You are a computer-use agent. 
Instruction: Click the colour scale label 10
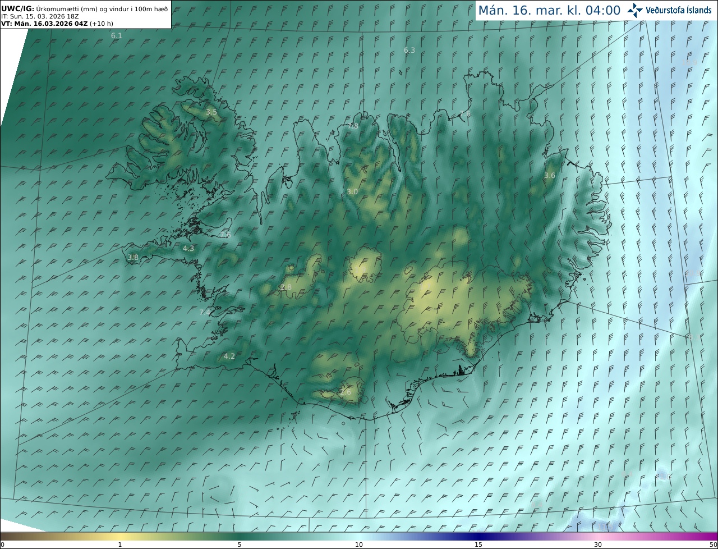358,545
